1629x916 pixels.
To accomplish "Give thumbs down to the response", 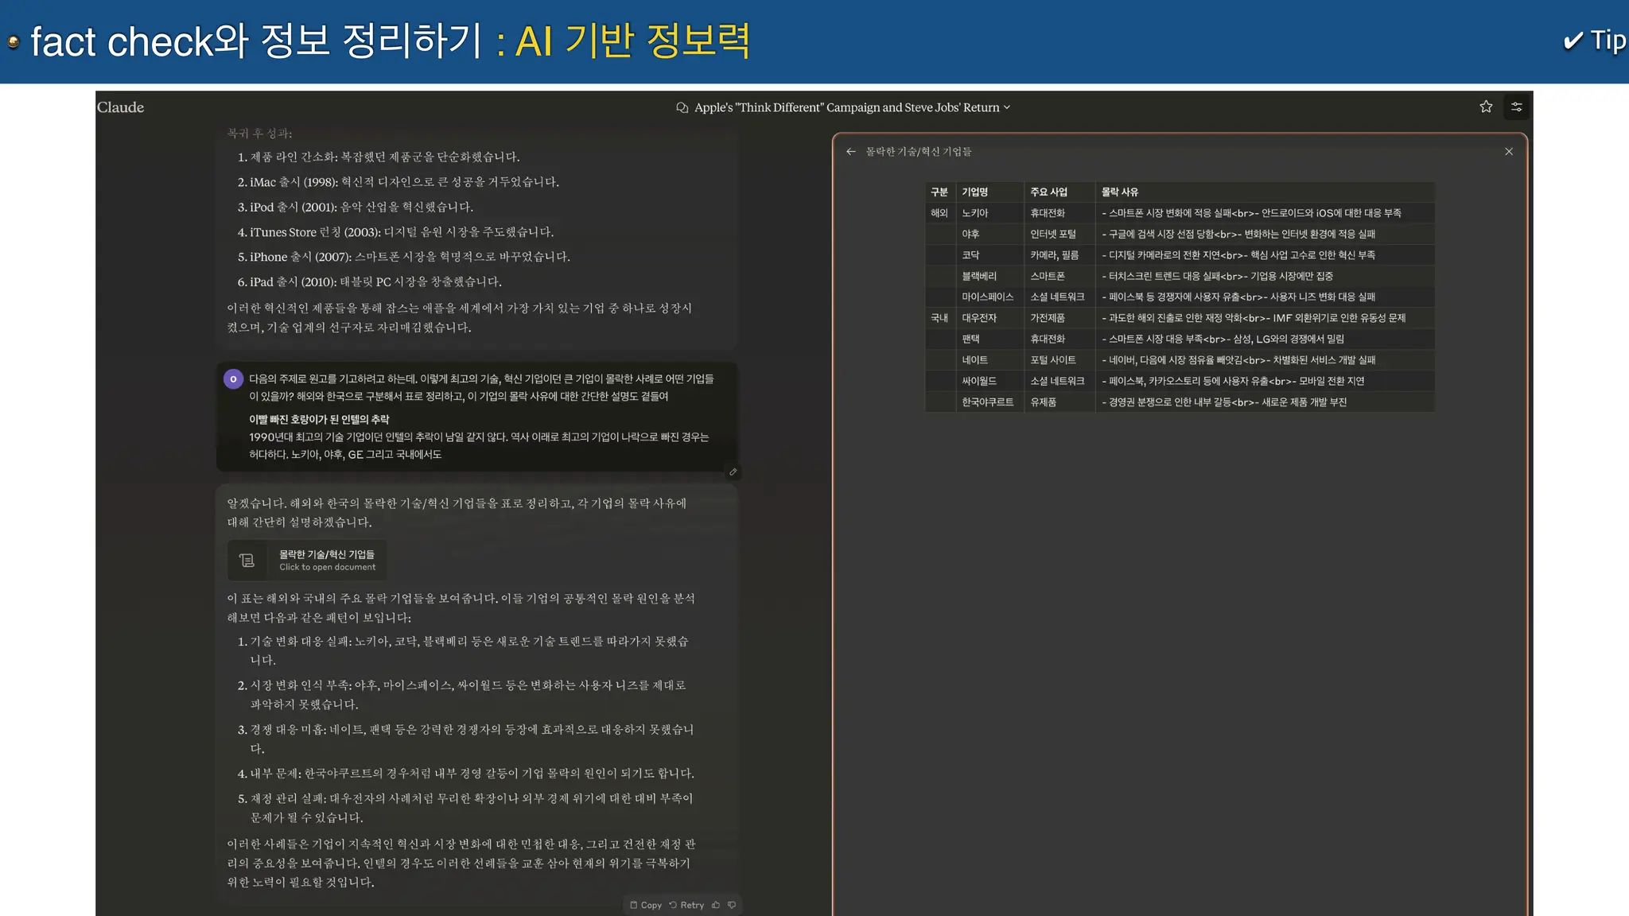I will point(732,905).
